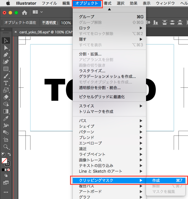Select the Direct Selection tool
The image size is (188, 199).
(6, 48)
